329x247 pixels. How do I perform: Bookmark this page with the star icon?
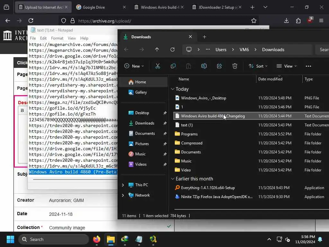coord(254,21)
